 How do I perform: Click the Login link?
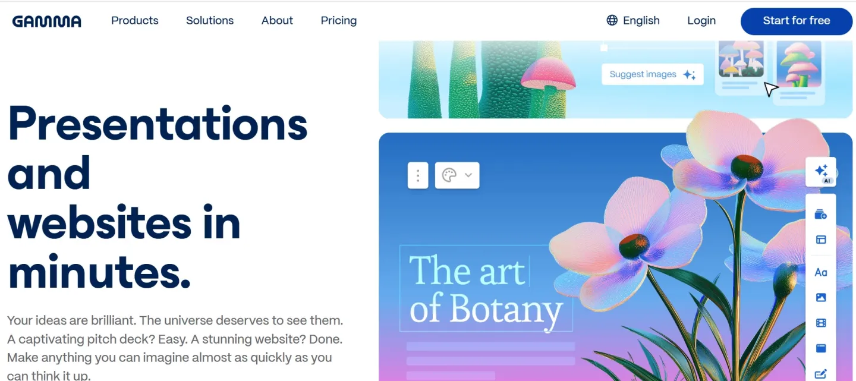[x=701, y=21]
